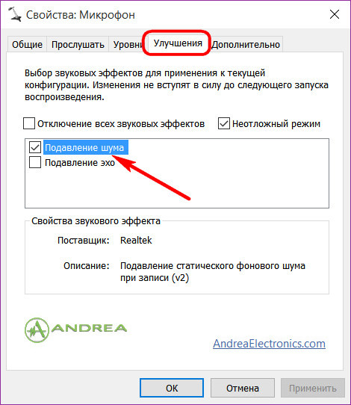The width and height of the screenshot is (351, 405).
Task: Click the Применить button
Action: [313, 388]
